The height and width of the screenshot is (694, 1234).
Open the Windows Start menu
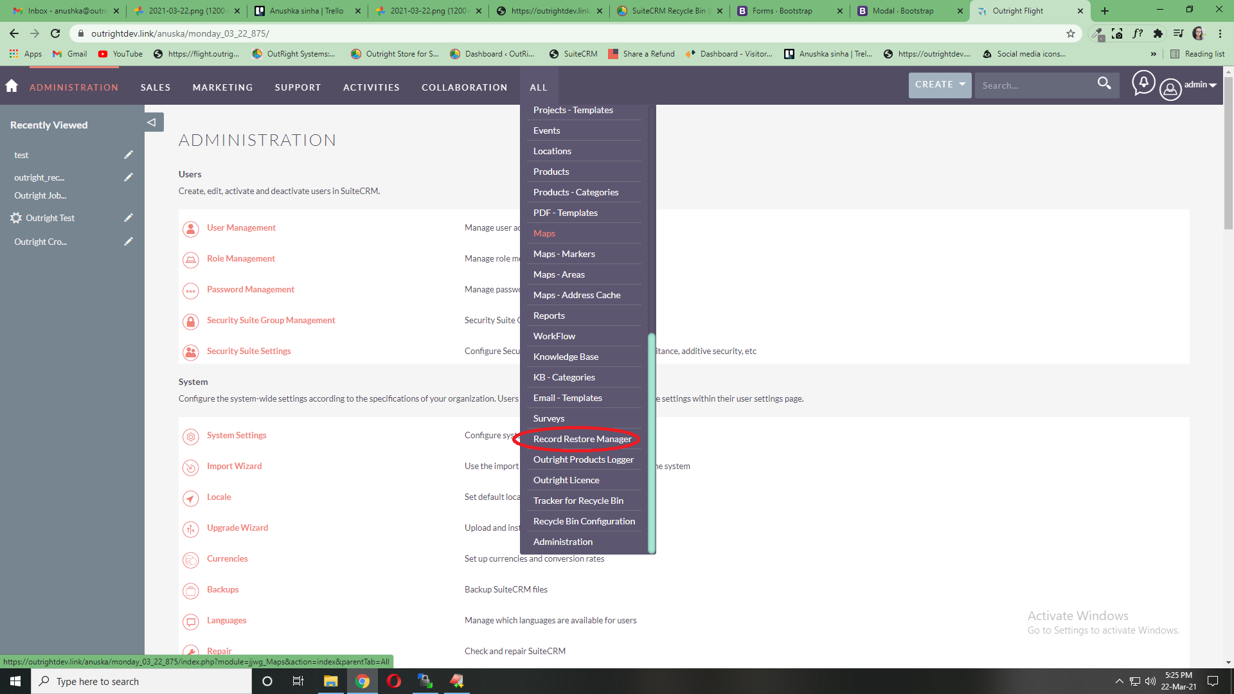coord(15,681)
